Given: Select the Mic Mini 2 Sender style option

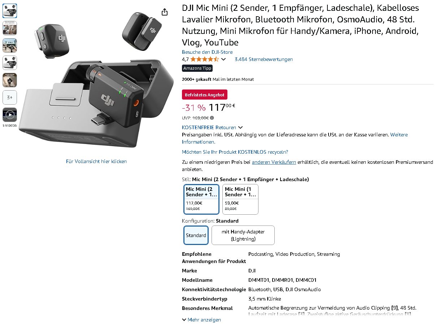Looking at the screenshot, I should click(201, 199).
